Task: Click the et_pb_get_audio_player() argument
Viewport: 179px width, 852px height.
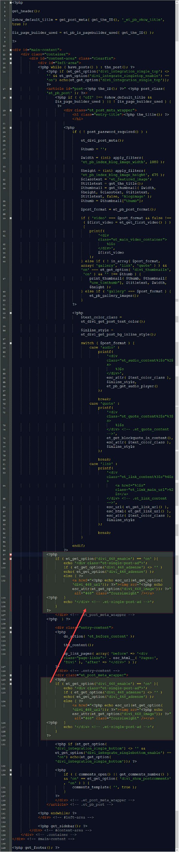Action: click(x=132, y=386)
